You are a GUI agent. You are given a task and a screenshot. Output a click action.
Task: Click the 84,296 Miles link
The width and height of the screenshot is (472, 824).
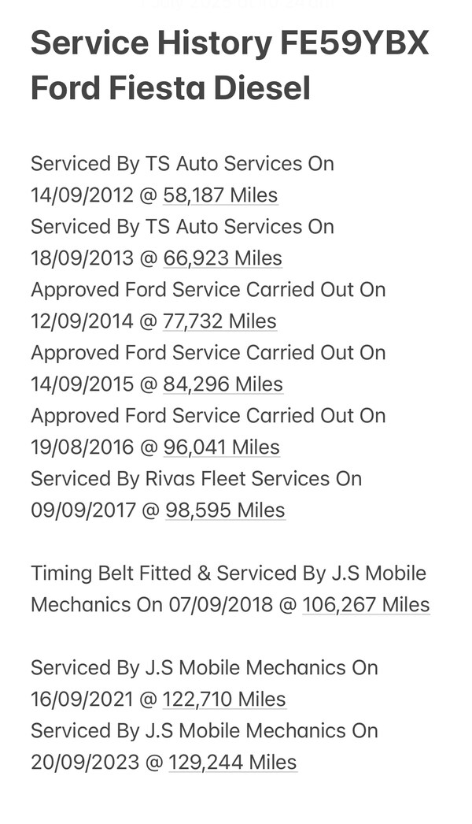coord(223,384)
